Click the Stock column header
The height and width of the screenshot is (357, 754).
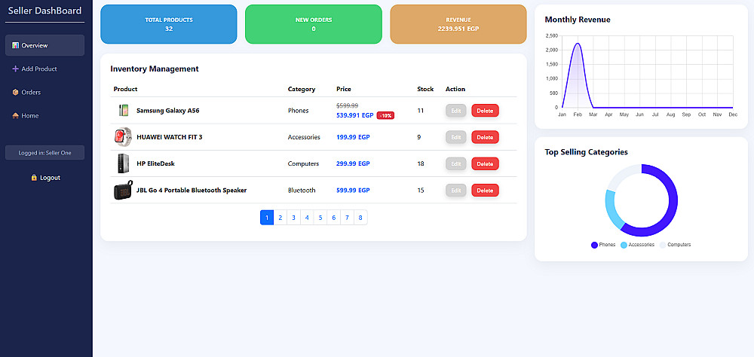click(x=425, y=89)
